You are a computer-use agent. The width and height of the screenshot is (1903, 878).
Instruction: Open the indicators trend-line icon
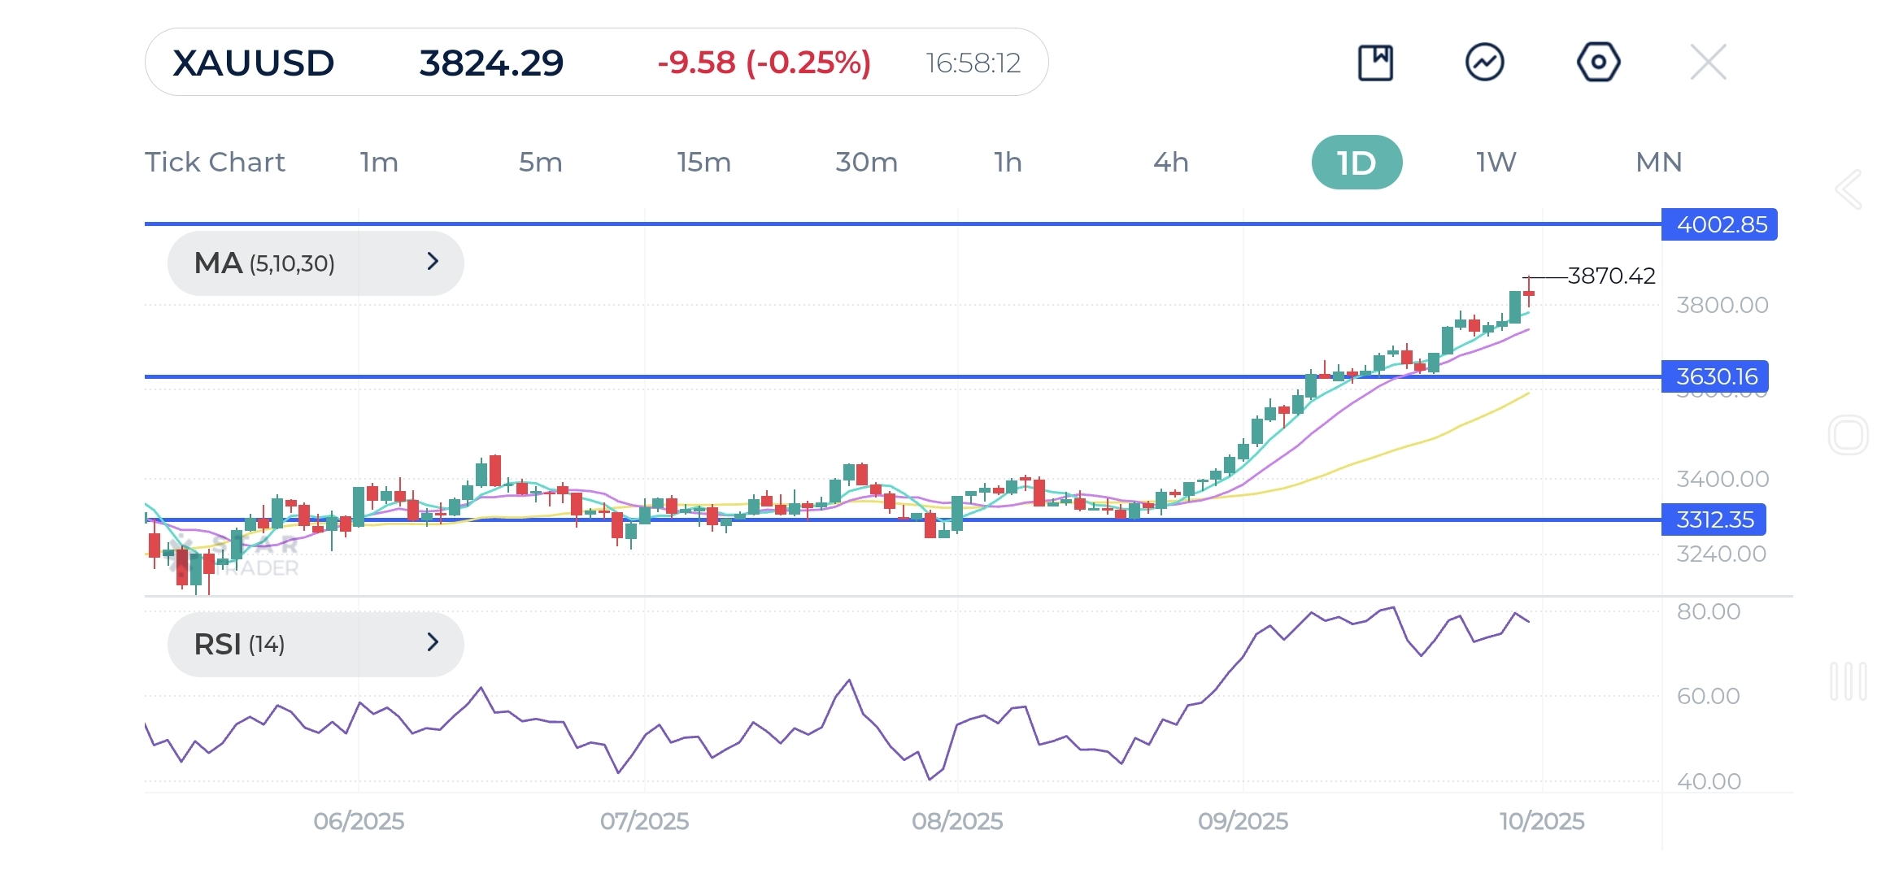coord(1484,63)
